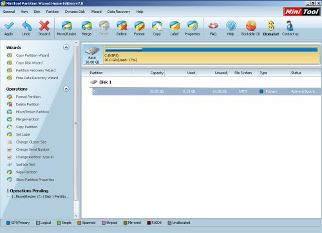Open the Help menu in menu bar
The image size is (322, 233).
pyautogui.click(x=140, y=12)
